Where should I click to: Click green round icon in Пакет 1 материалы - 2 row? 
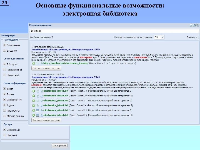click(x=33, y=96)
